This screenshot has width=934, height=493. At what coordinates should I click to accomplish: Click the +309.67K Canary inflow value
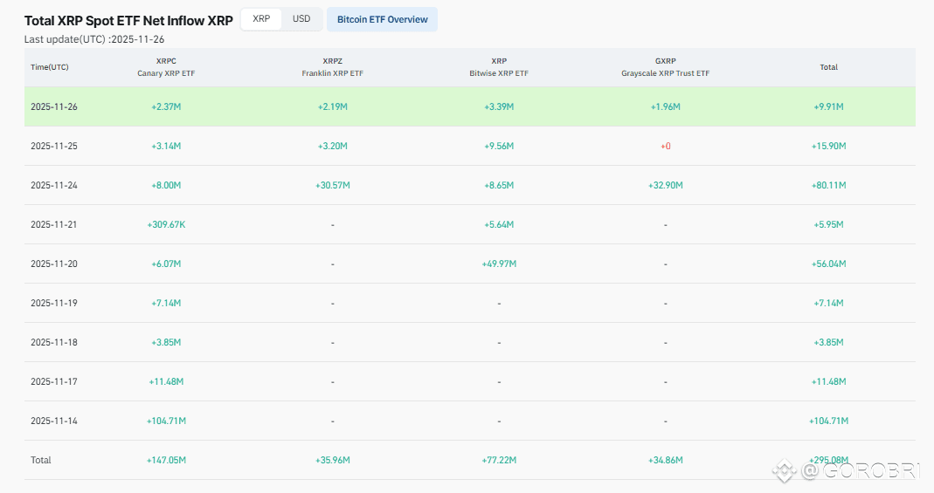166,224
